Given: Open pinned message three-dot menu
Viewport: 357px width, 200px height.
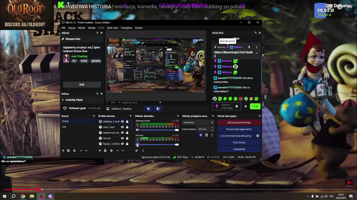Looking at the screenshot, I should click(257, 47).
